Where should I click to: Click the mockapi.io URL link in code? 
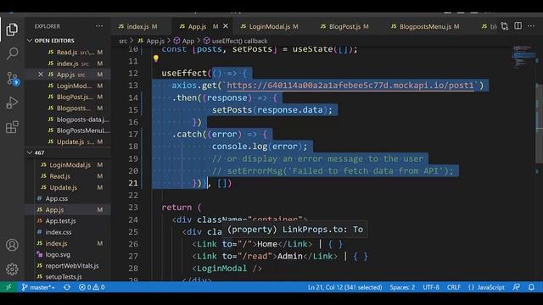(x=350, y=86)
